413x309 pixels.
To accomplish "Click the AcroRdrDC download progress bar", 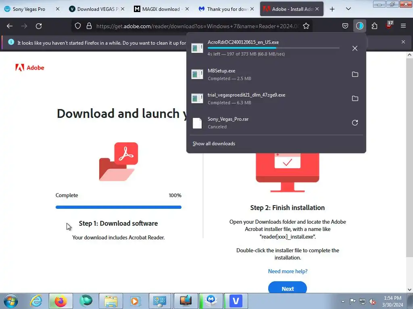I will point(273,48).
